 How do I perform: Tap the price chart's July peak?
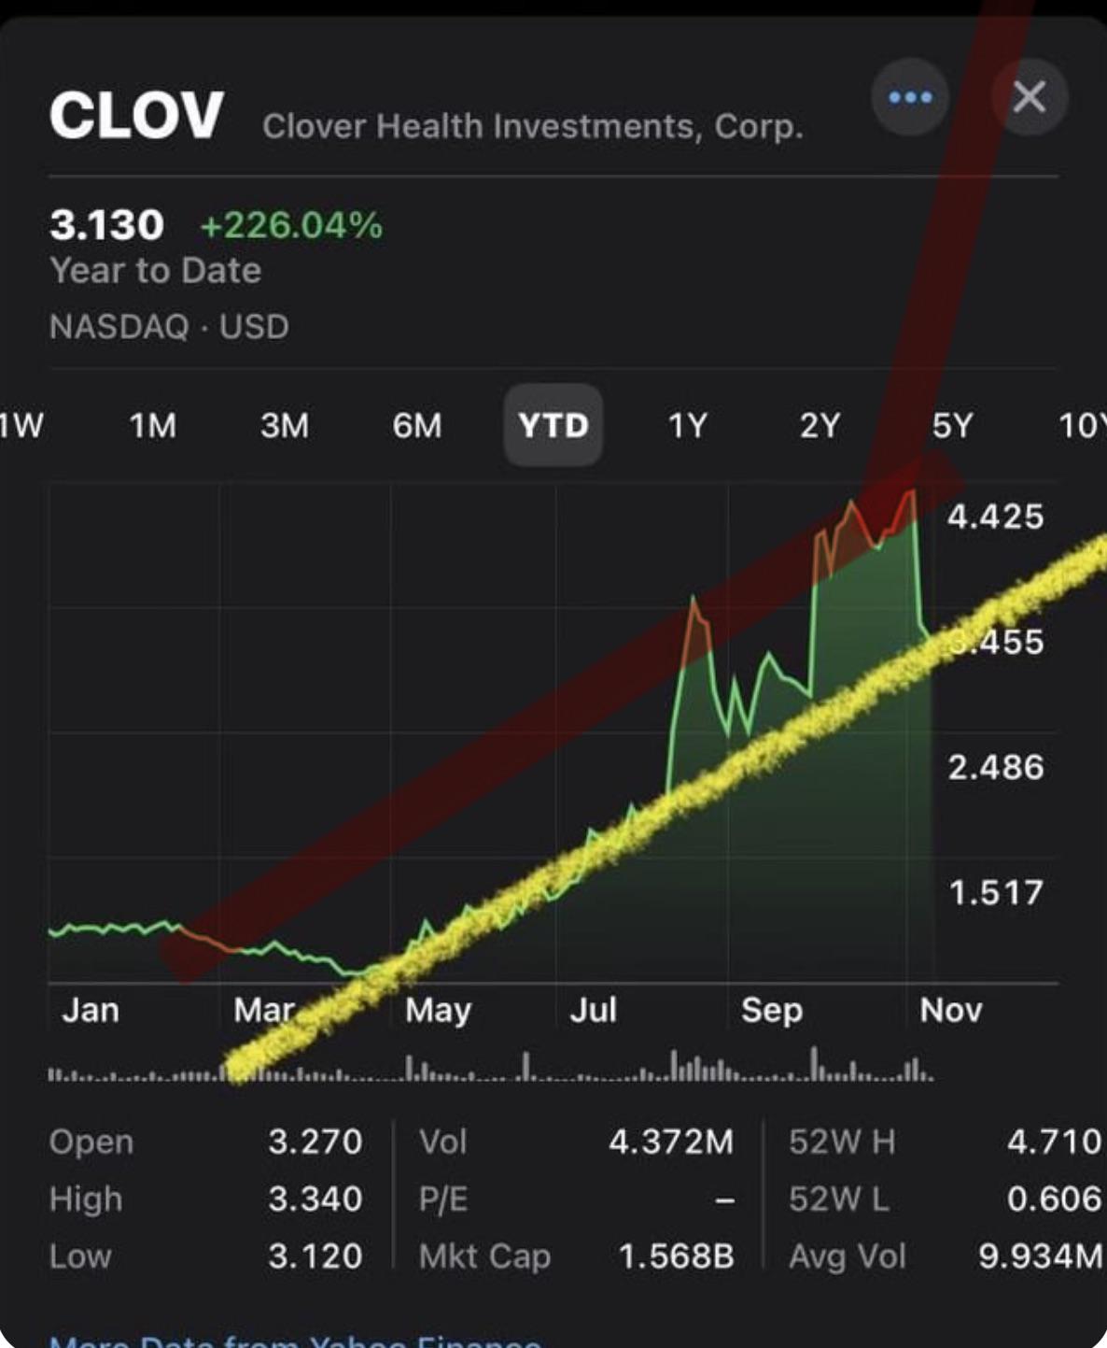point(694,598)
